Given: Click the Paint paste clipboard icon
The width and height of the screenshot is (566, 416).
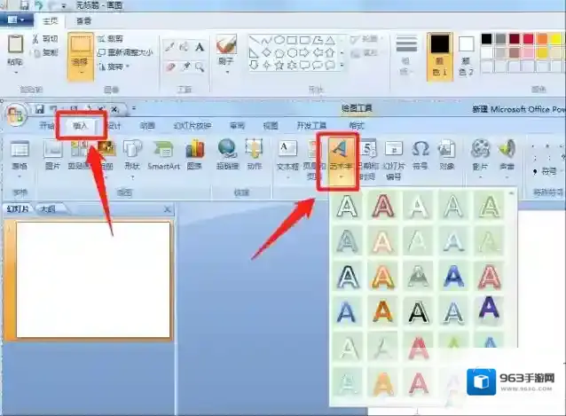Looking at the screenshot, I should click(15, 44).
